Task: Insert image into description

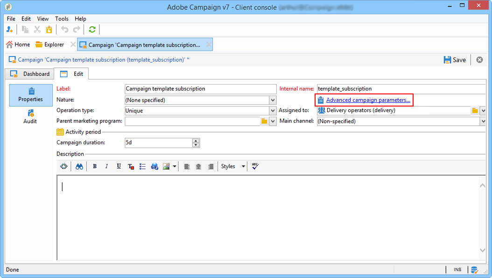Action: pyautogui.click(x=166, y=166)
